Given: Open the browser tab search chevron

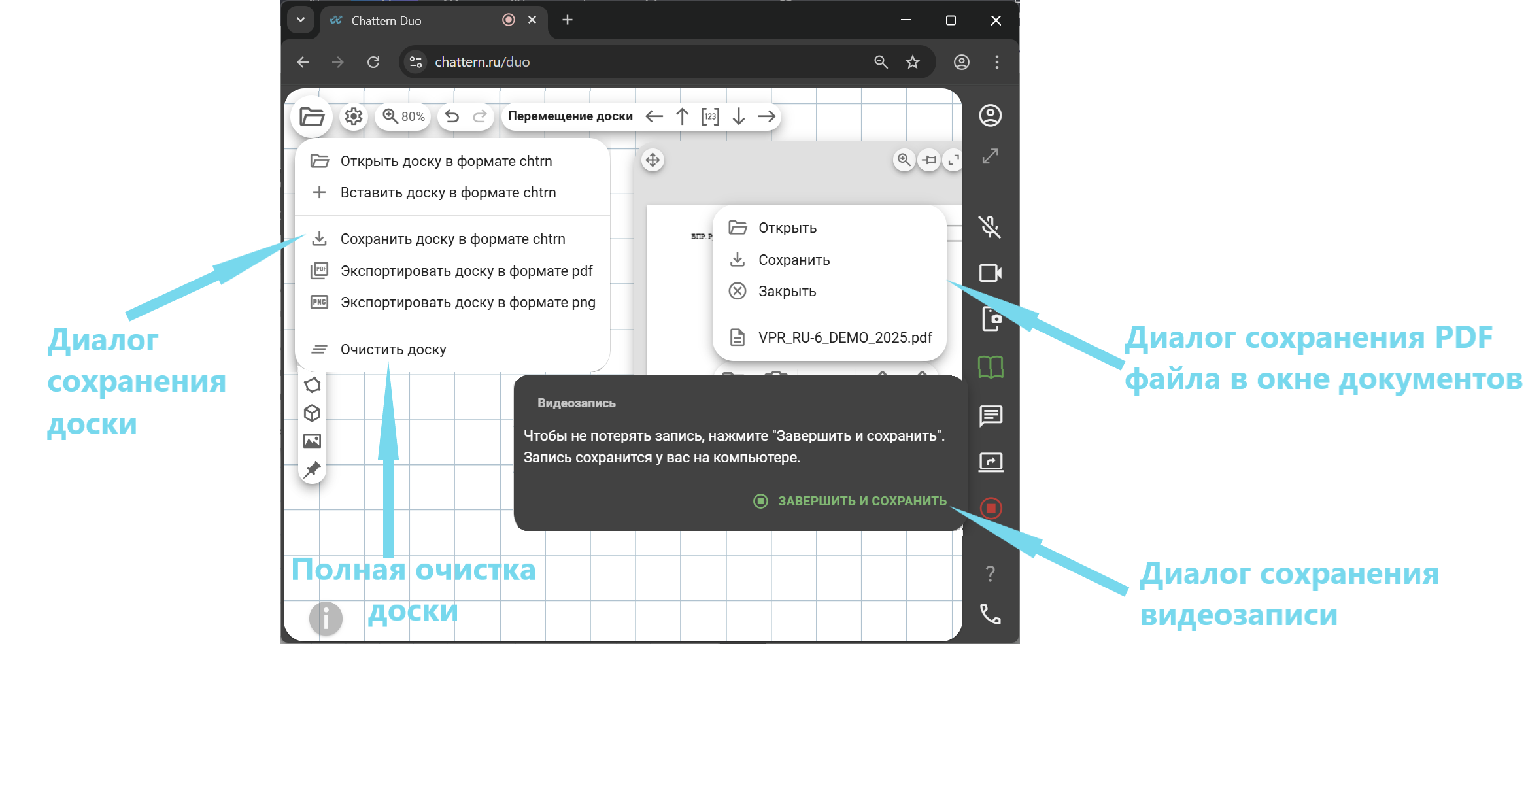Looking at the screenshot, I should pyautogui.click(x=301, y=20).
